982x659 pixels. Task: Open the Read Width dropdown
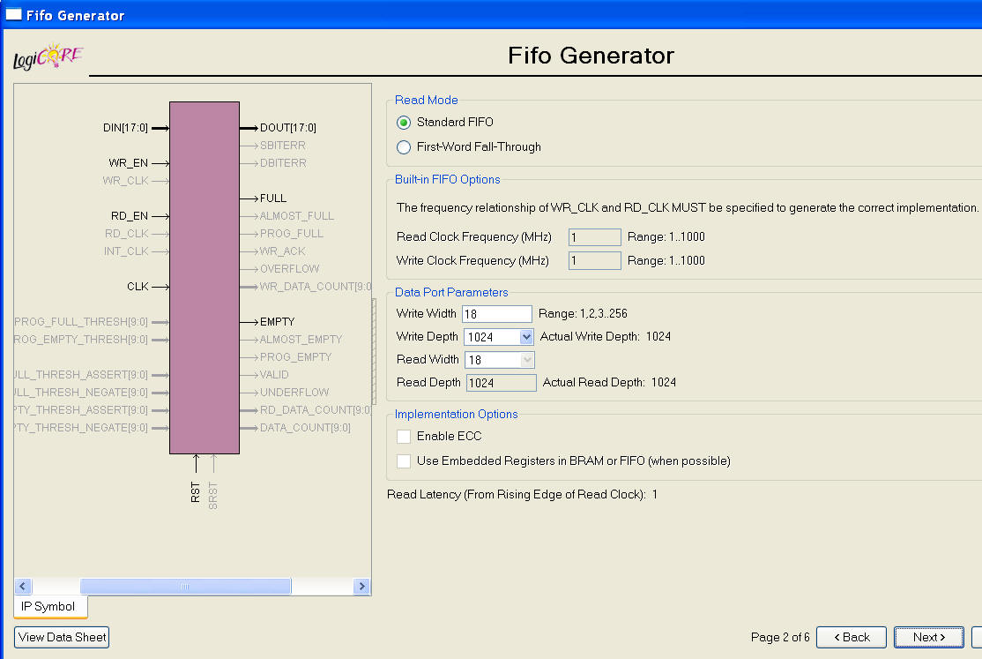pyautogui.click(x=527, y=360)
